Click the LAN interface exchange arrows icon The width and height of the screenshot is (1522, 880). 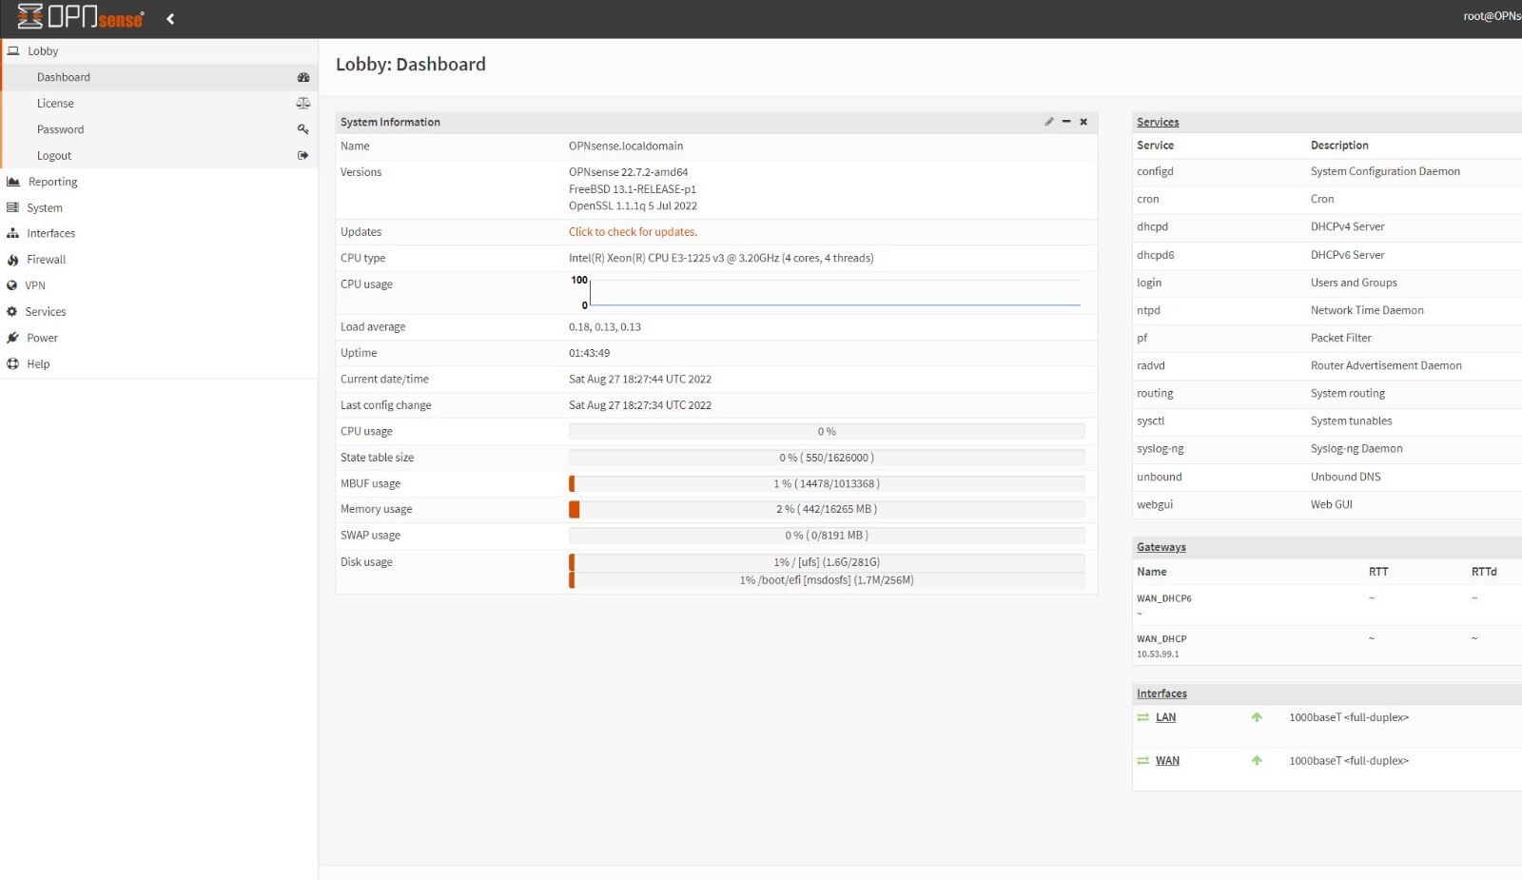(x=1142, y=717)
